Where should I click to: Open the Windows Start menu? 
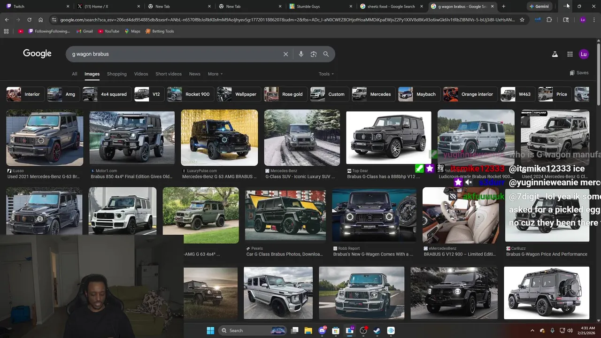pyautogui.click(x=210, y=330)
